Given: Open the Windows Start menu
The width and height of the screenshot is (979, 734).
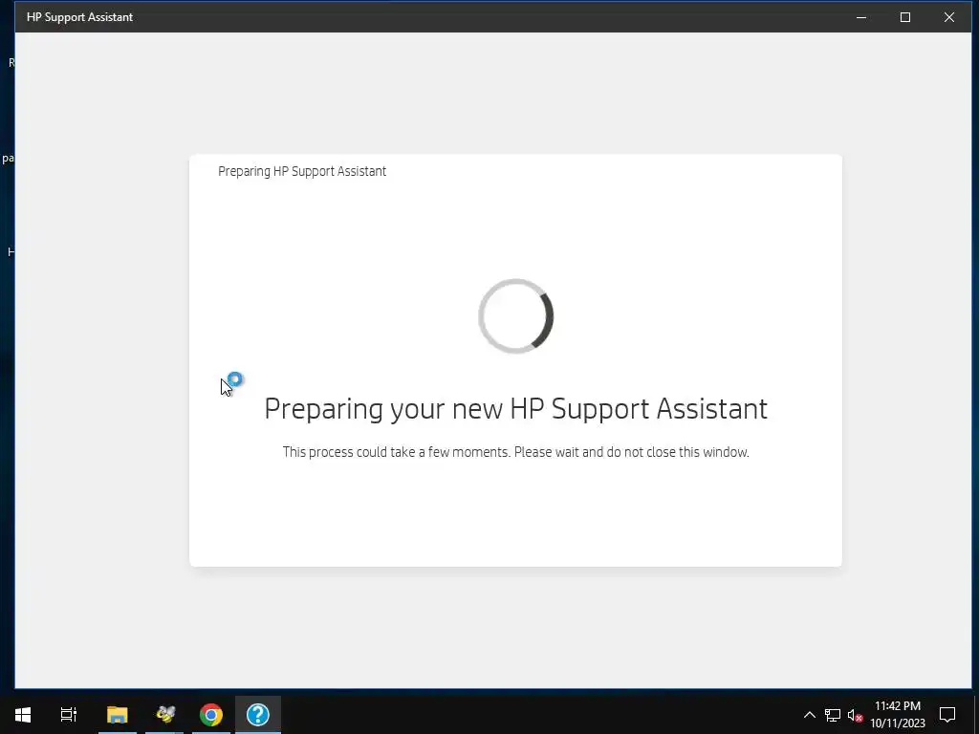Looking at the screenshot, I should click(23, 715).
